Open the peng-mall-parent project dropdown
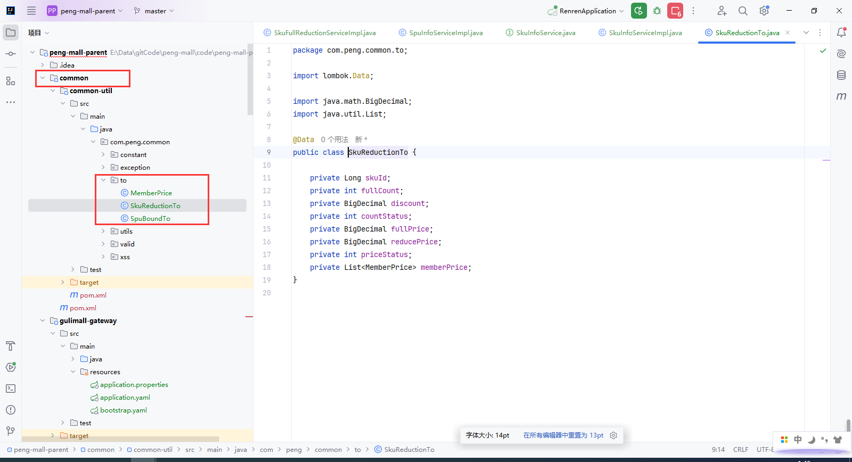Screen dimensions: 852x462 [85, 11]
